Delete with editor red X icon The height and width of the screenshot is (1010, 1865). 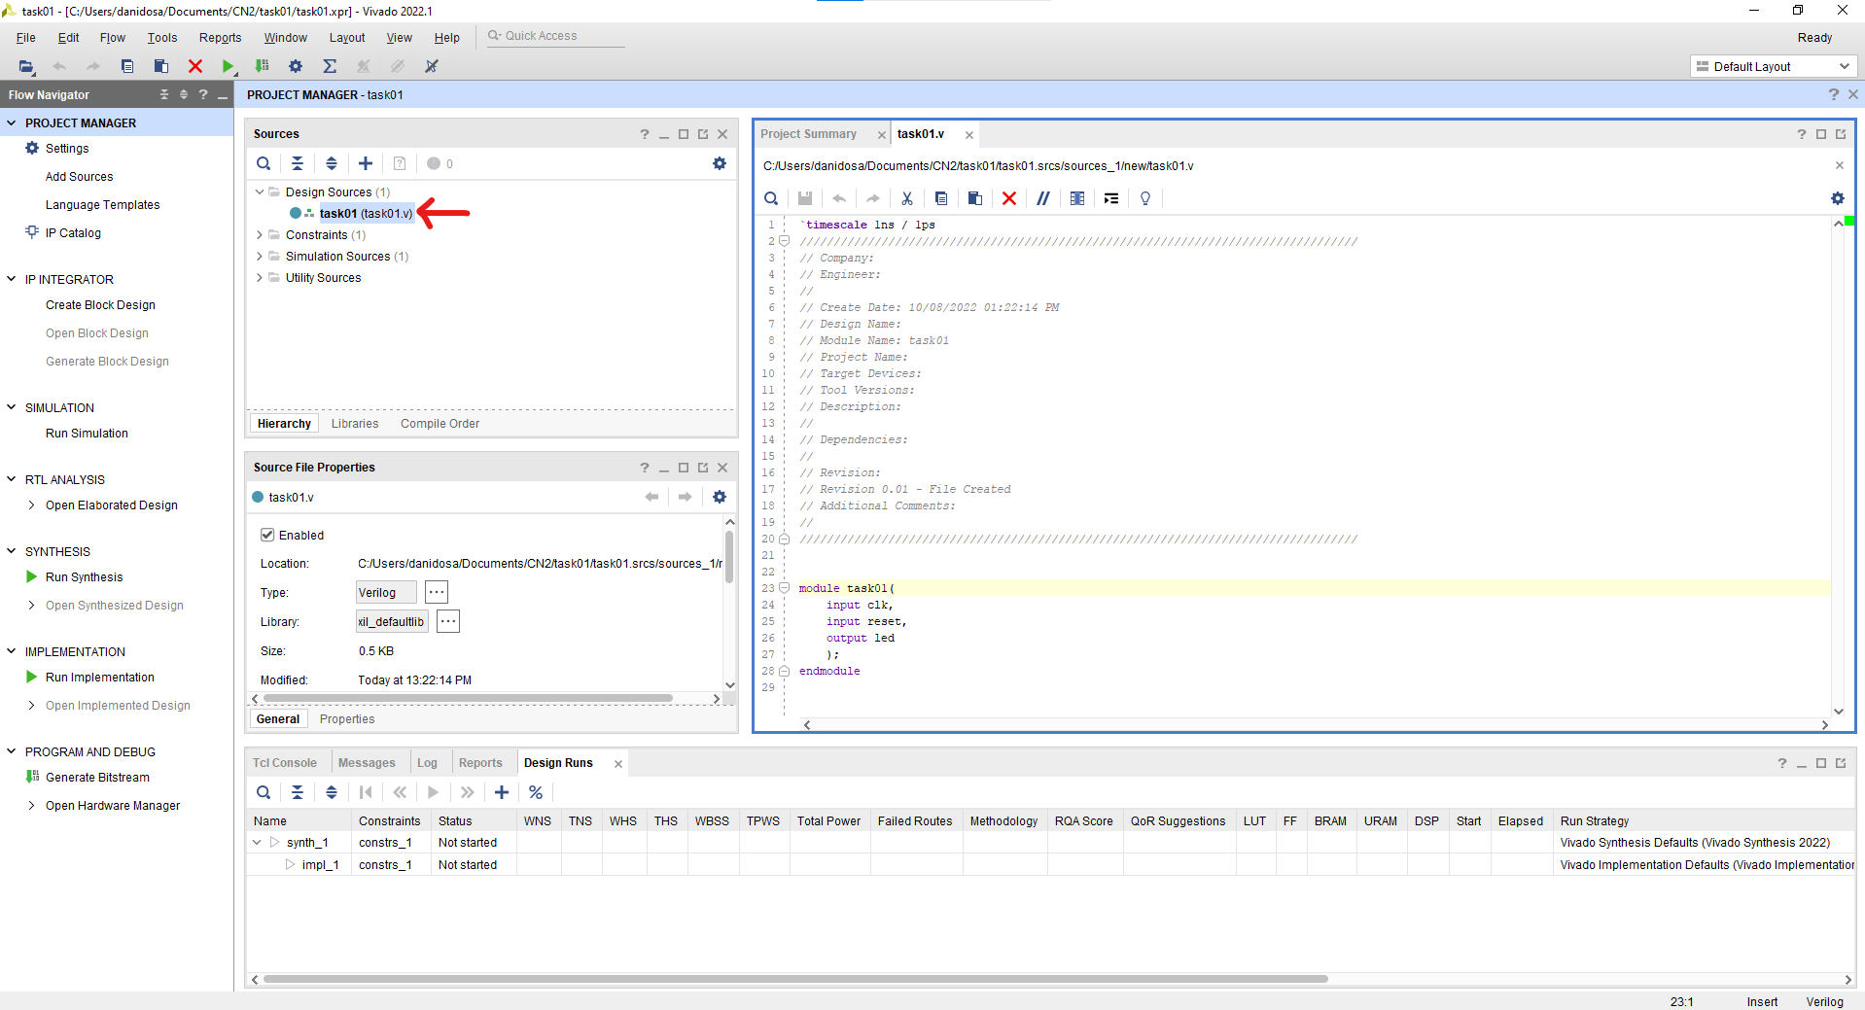click(x=1009, y=198)
